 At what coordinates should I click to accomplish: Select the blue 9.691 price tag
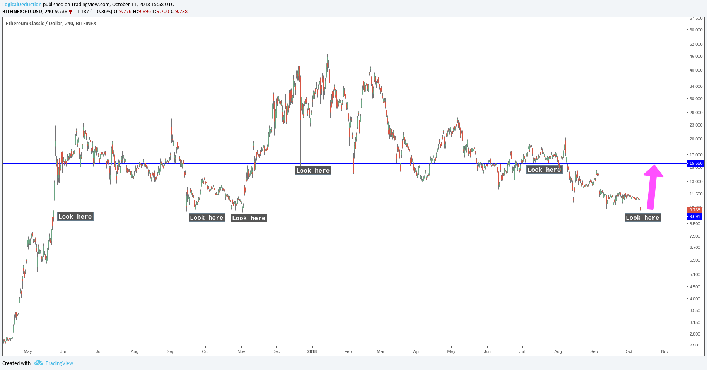point(695,216)
